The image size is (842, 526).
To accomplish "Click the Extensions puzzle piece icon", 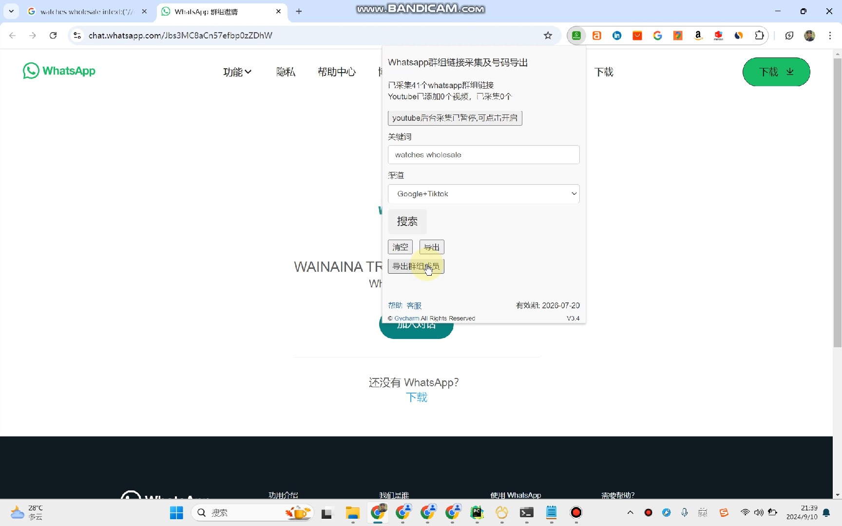I will click(x=759, y=36).
